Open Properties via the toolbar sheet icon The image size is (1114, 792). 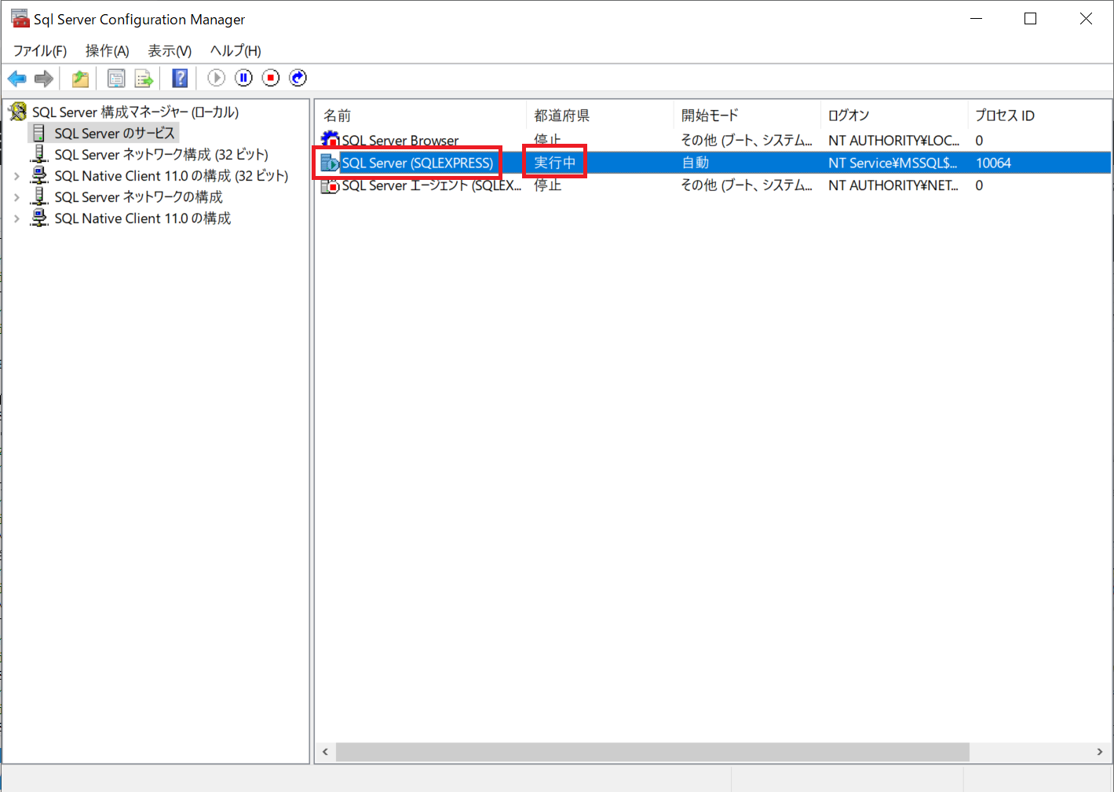[x=116, y=78]
